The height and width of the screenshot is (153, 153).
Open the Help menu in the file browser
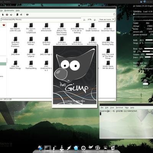pyautogui.click(x=18, y=10)
